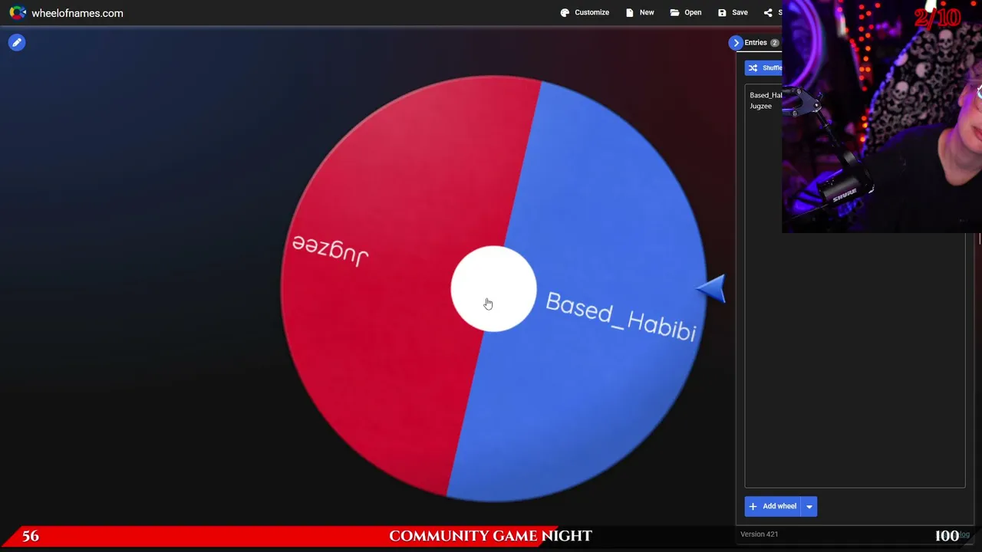Click Add wheel button
982x552 pixels.
pos(773,506)
